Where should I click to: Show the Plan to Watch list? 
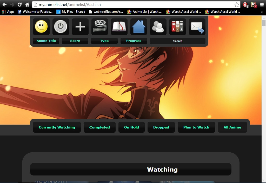196,127
